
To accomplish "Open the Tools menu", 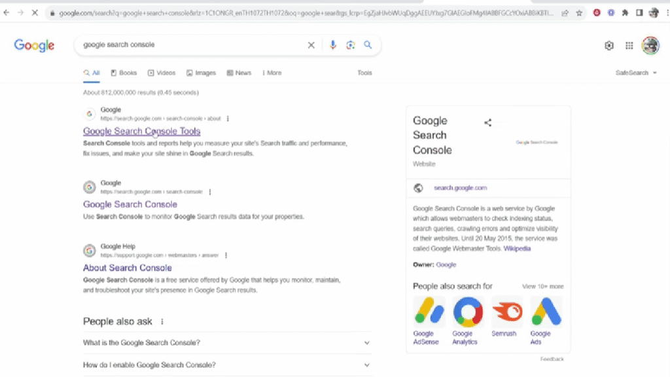I will [x=364, y=73].
